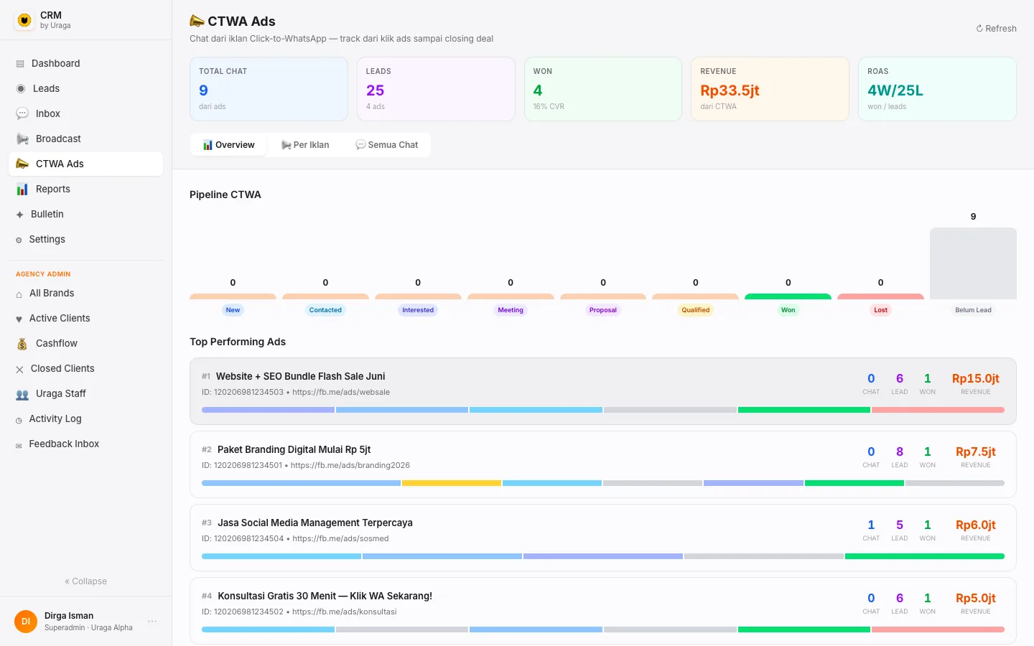Click the Closed Clients X icon
This screenshot has width=1034, height=646.
(20, 369)
